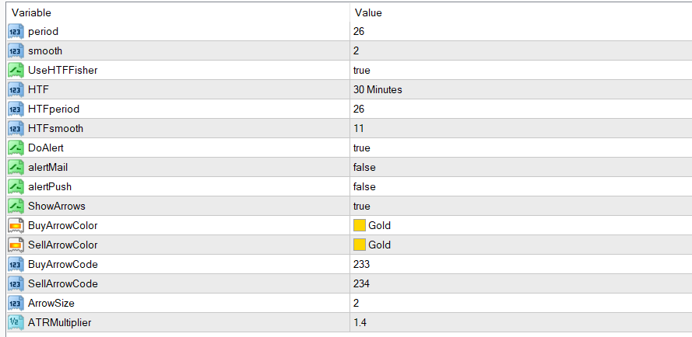The image size is (692, 337).
Task: Open alertPush false value dropdown
Action: [364, 187]
